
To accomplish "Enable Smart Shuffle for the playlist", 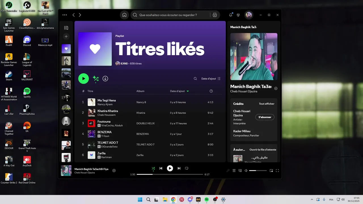I will click(x=96, y=79).
